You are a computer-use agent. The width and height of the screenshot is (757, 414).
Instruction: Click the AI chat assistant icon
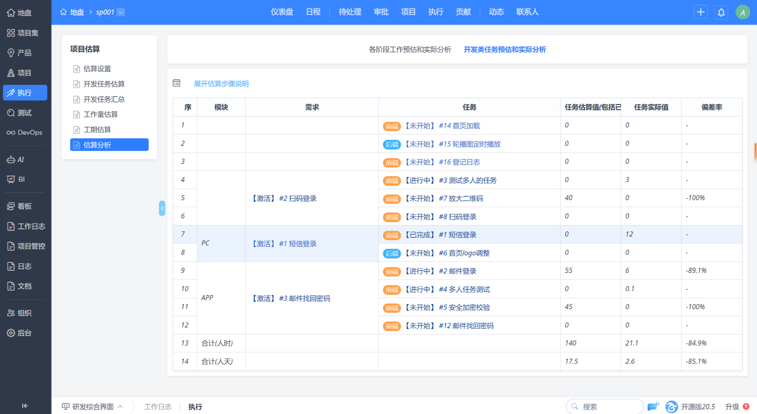653,406
